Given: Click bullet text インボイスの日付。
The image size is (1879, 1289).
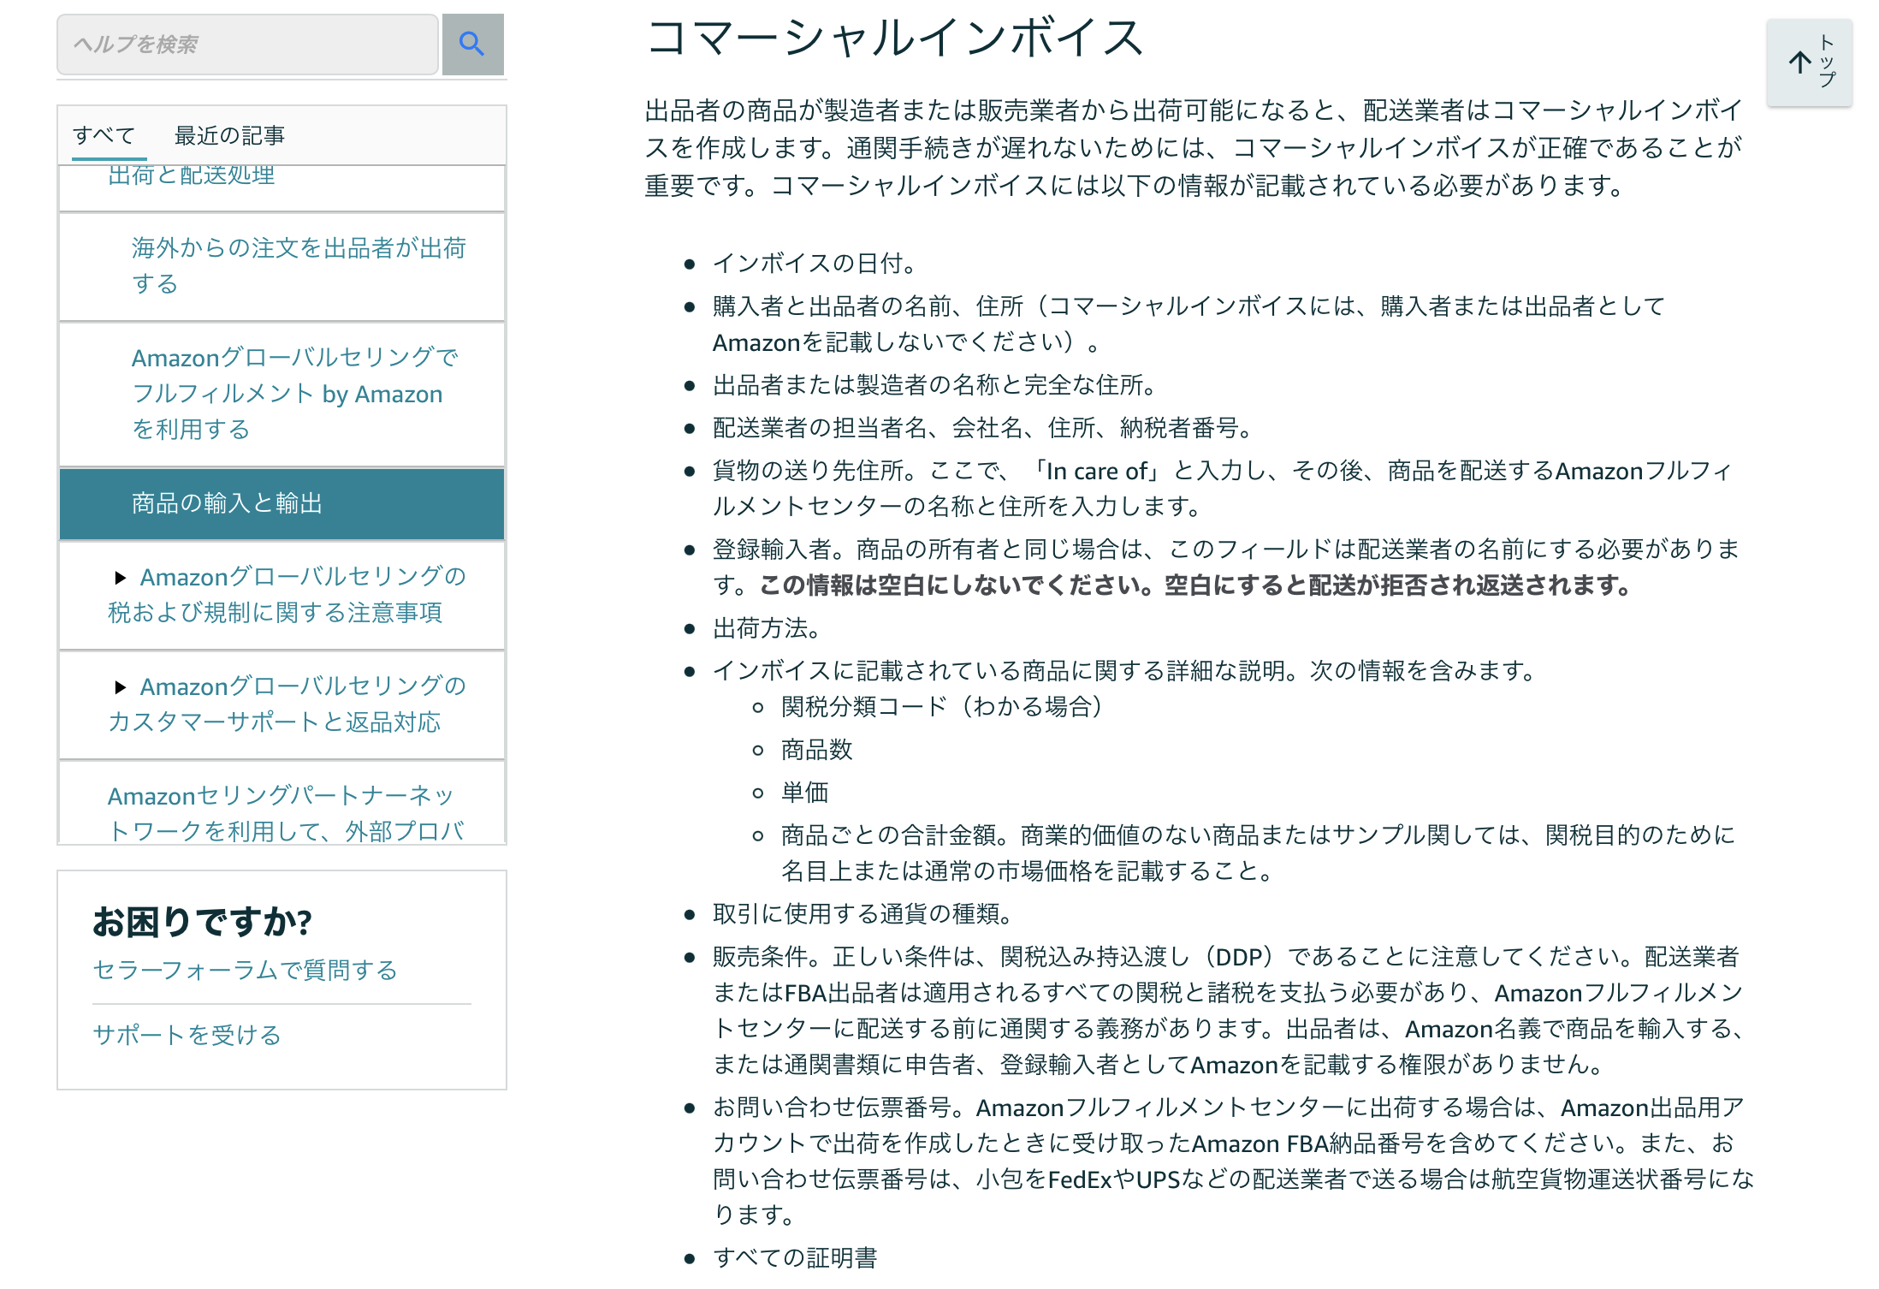Looking at the screenshot, I should click(815, 263).
